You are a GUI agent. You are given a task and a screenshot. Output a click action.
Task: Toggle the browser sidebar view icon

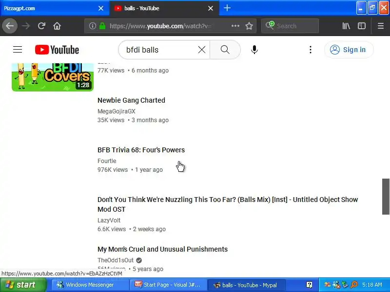tap(362, 26)
